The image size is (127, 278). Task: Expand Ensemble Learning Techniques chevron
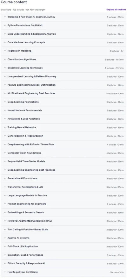pos(5,68)
